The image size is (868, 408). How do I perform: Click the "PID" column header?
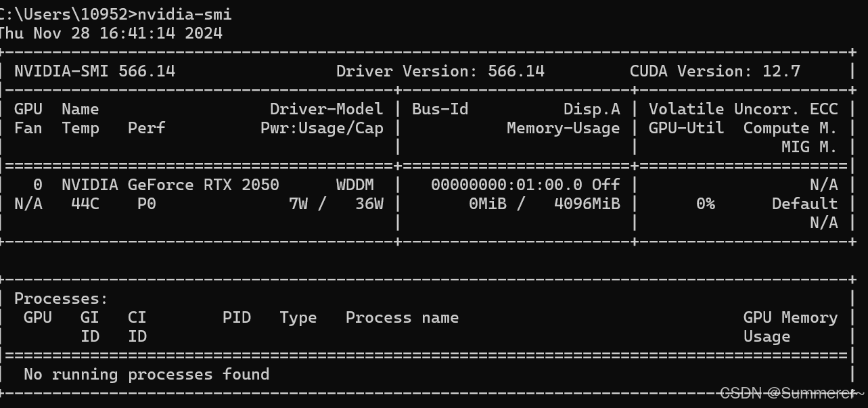[x=237, y=317]
